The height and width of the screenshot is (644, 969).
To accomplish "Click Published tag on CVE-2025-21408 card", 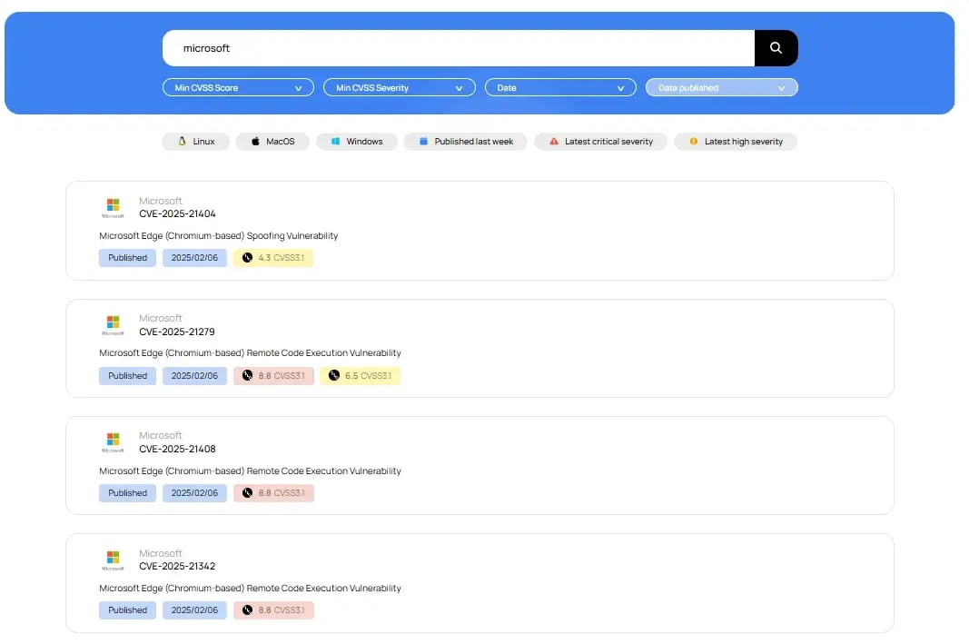I will coord(127,493).
